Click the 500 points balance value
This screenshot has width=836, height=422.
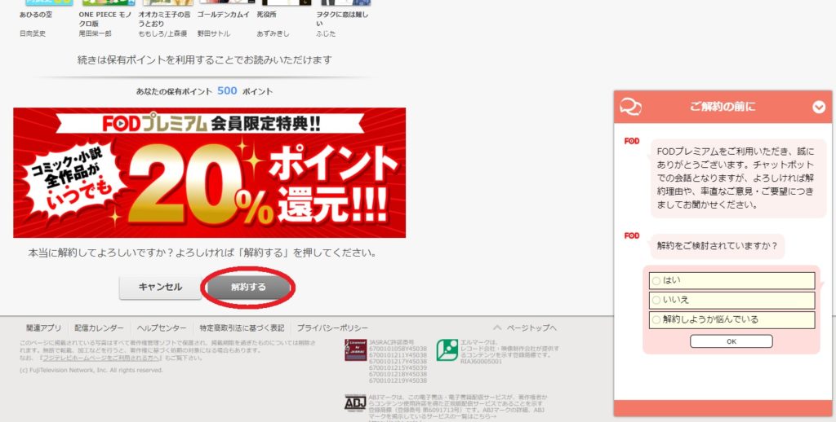[x=227, y=91]
